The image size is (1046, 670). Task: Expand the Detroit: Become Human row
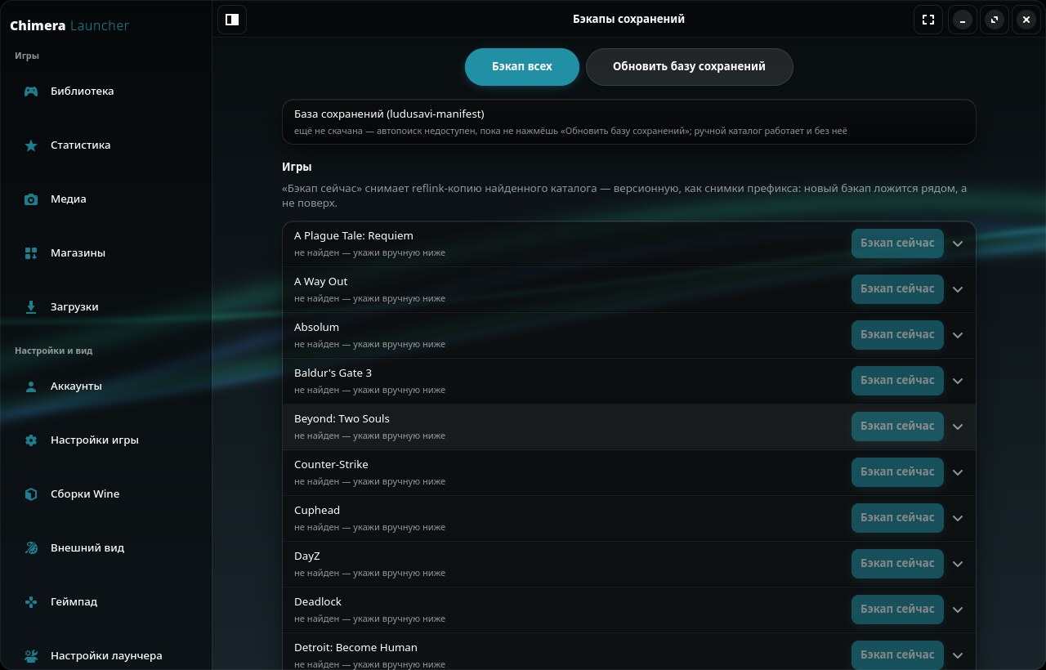point(958,655)
